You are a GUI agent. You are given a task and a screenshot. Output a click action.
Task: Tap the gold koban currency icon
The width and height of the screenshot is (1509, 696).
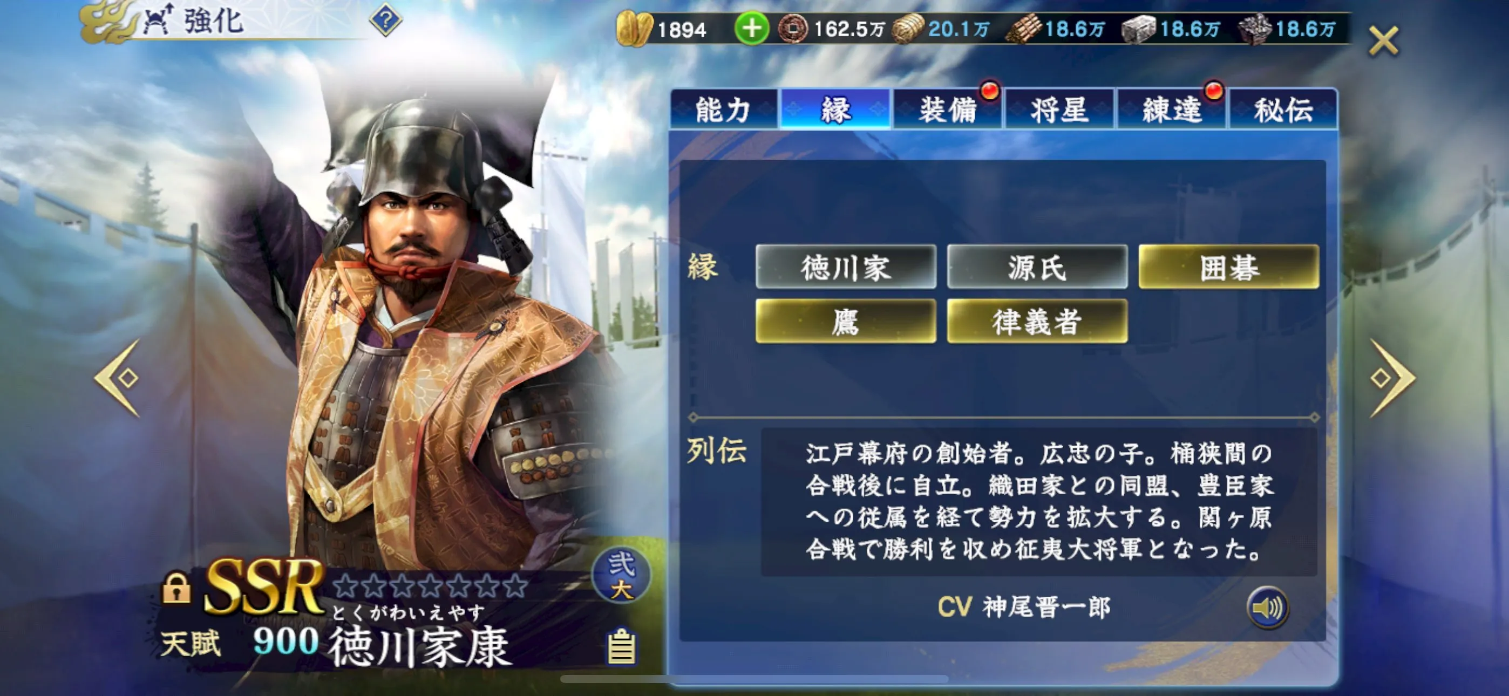(634, 29)
